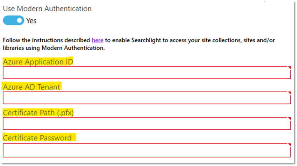Click the Certificate Password label
The height and width of the screenshot is (166, 297).
coord(37,138)
